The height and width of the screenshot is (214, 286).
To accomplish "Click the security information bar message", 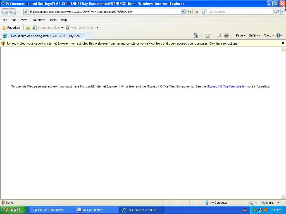I will tap(123, 43).
